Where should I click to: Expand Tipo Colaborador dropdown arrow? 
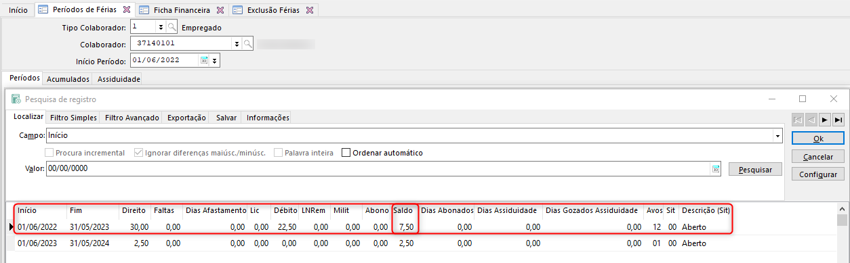point(161,28)
